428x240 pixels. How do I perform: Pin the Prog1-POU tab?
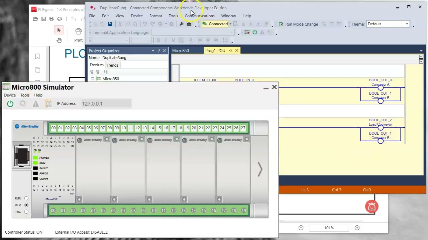(230, 51)
